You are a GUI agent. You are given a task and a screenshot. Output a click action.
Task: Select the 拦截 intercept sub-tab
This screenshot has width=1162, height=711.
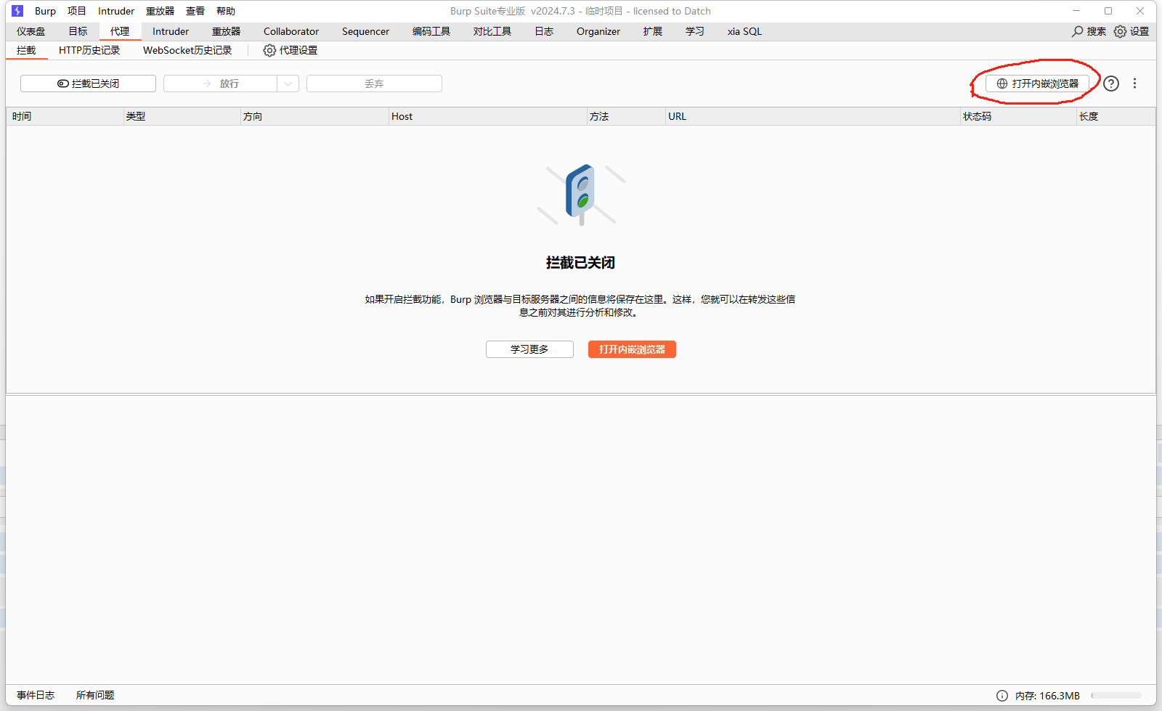coord(26,50)
